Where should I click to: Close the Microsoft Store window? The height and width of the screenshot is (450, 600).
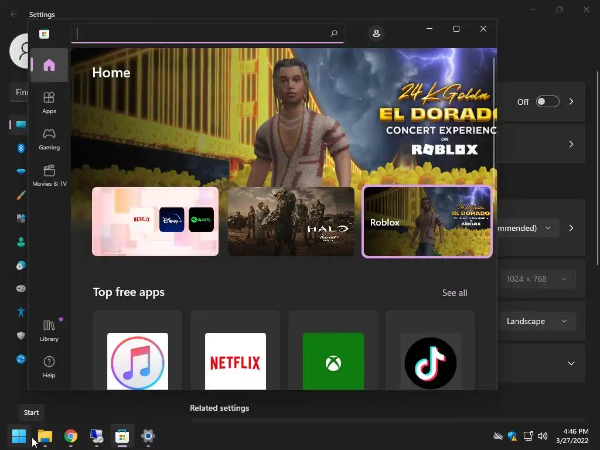[x=483, y=29]
